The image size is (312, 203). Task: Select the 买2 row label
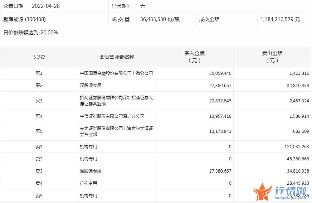[x=39, y=85]
